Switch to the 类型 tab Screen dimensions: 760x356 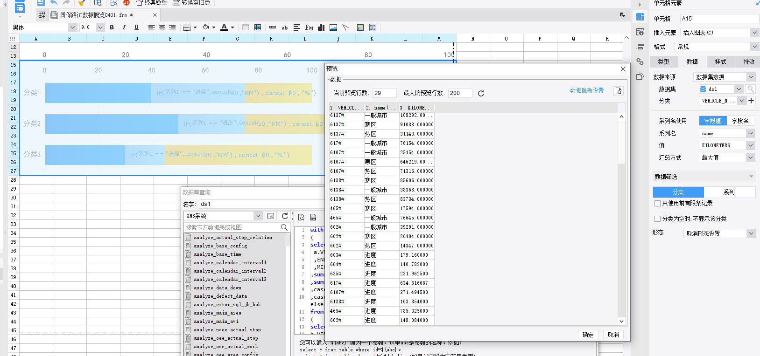[663, 62]
